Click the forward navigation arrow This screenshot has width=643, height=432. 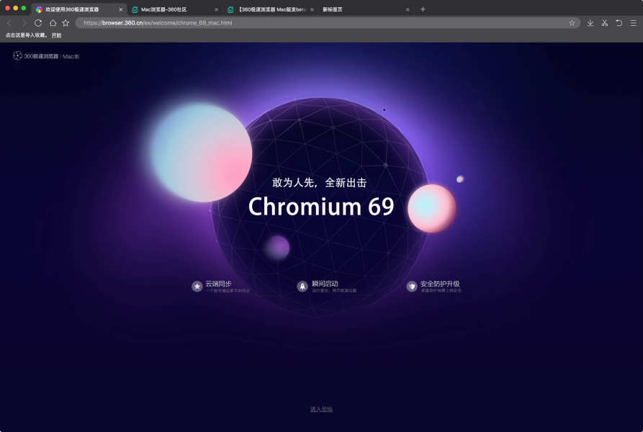24,23
